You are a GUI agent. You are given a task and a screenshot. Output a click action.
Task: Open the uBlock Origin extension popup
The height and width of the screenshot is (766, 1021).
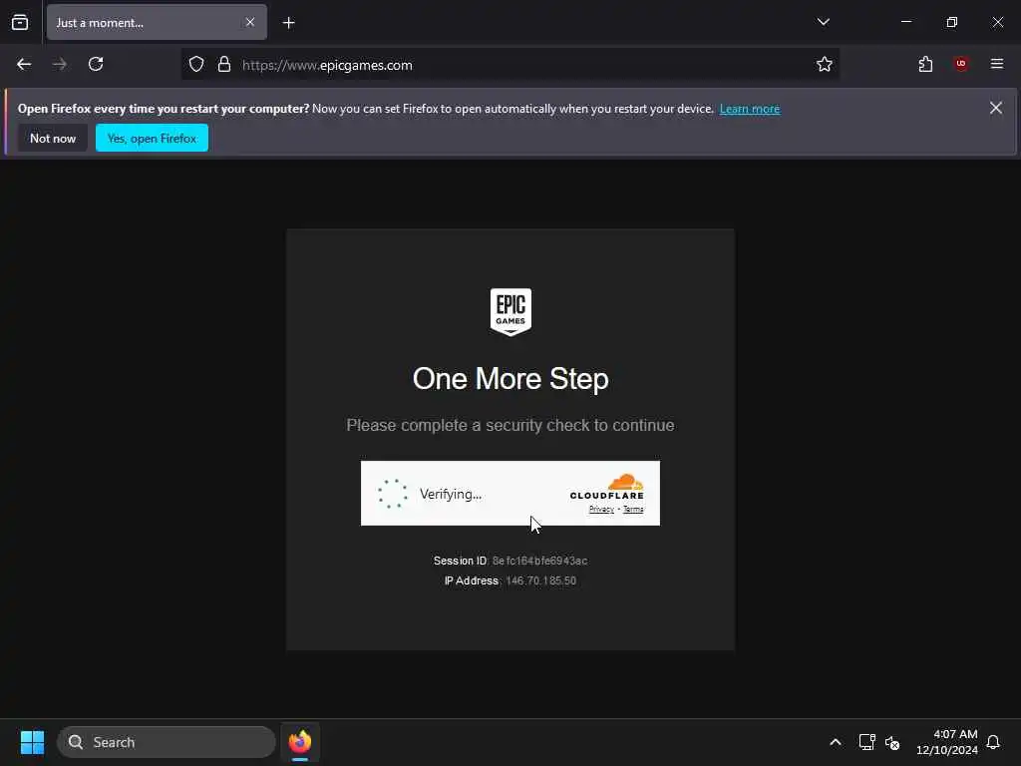pos(961,64)
